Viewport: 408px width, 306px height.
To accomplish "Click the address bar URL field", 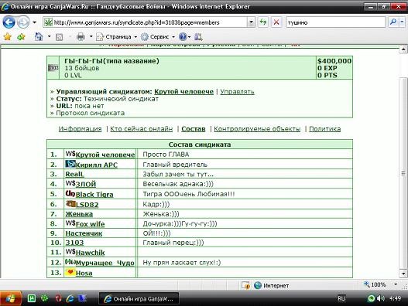I will tap(146, 22).
